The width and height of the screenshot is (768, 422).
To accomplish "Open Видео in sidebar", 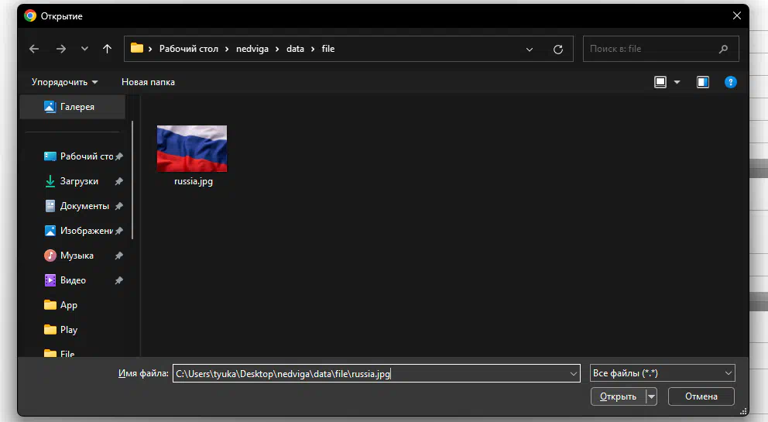I will tap(65, 280).
